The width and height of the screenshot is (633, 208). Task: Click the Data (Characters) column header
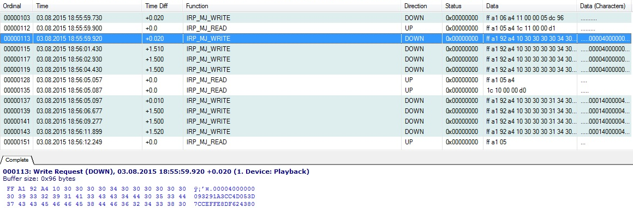pos(605,6)
